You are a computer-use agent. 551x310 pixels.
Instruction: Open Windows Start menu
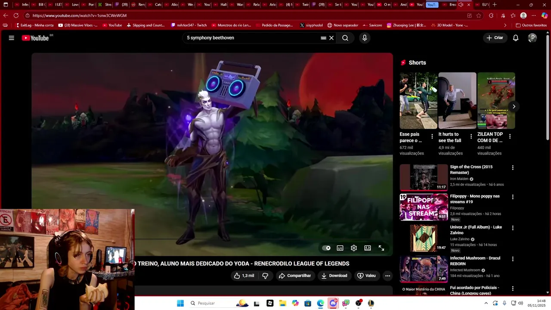(x=180, y=303)
